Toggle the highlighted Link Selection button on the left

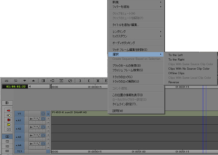coord(7,136)
